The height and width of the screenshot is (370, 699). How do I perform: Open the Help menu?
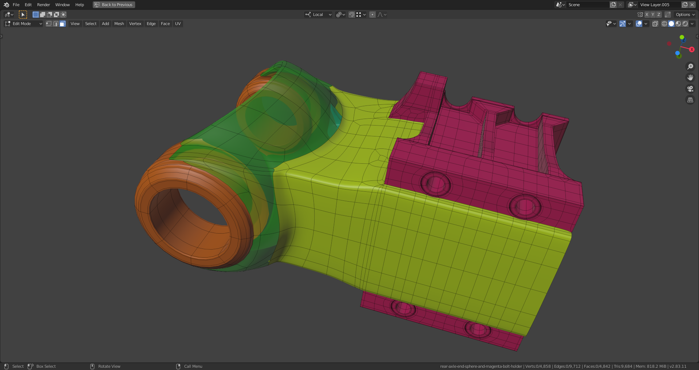tap(80, 5)
